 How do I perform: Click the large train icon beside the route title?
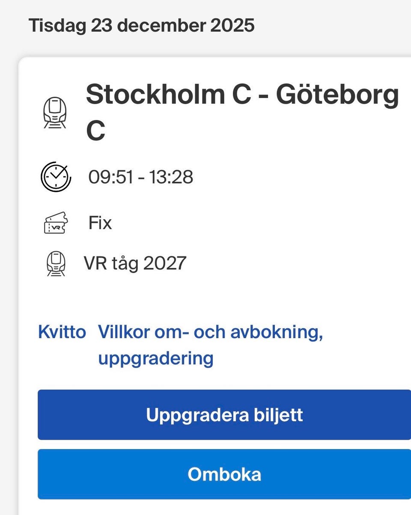point(55,113)
